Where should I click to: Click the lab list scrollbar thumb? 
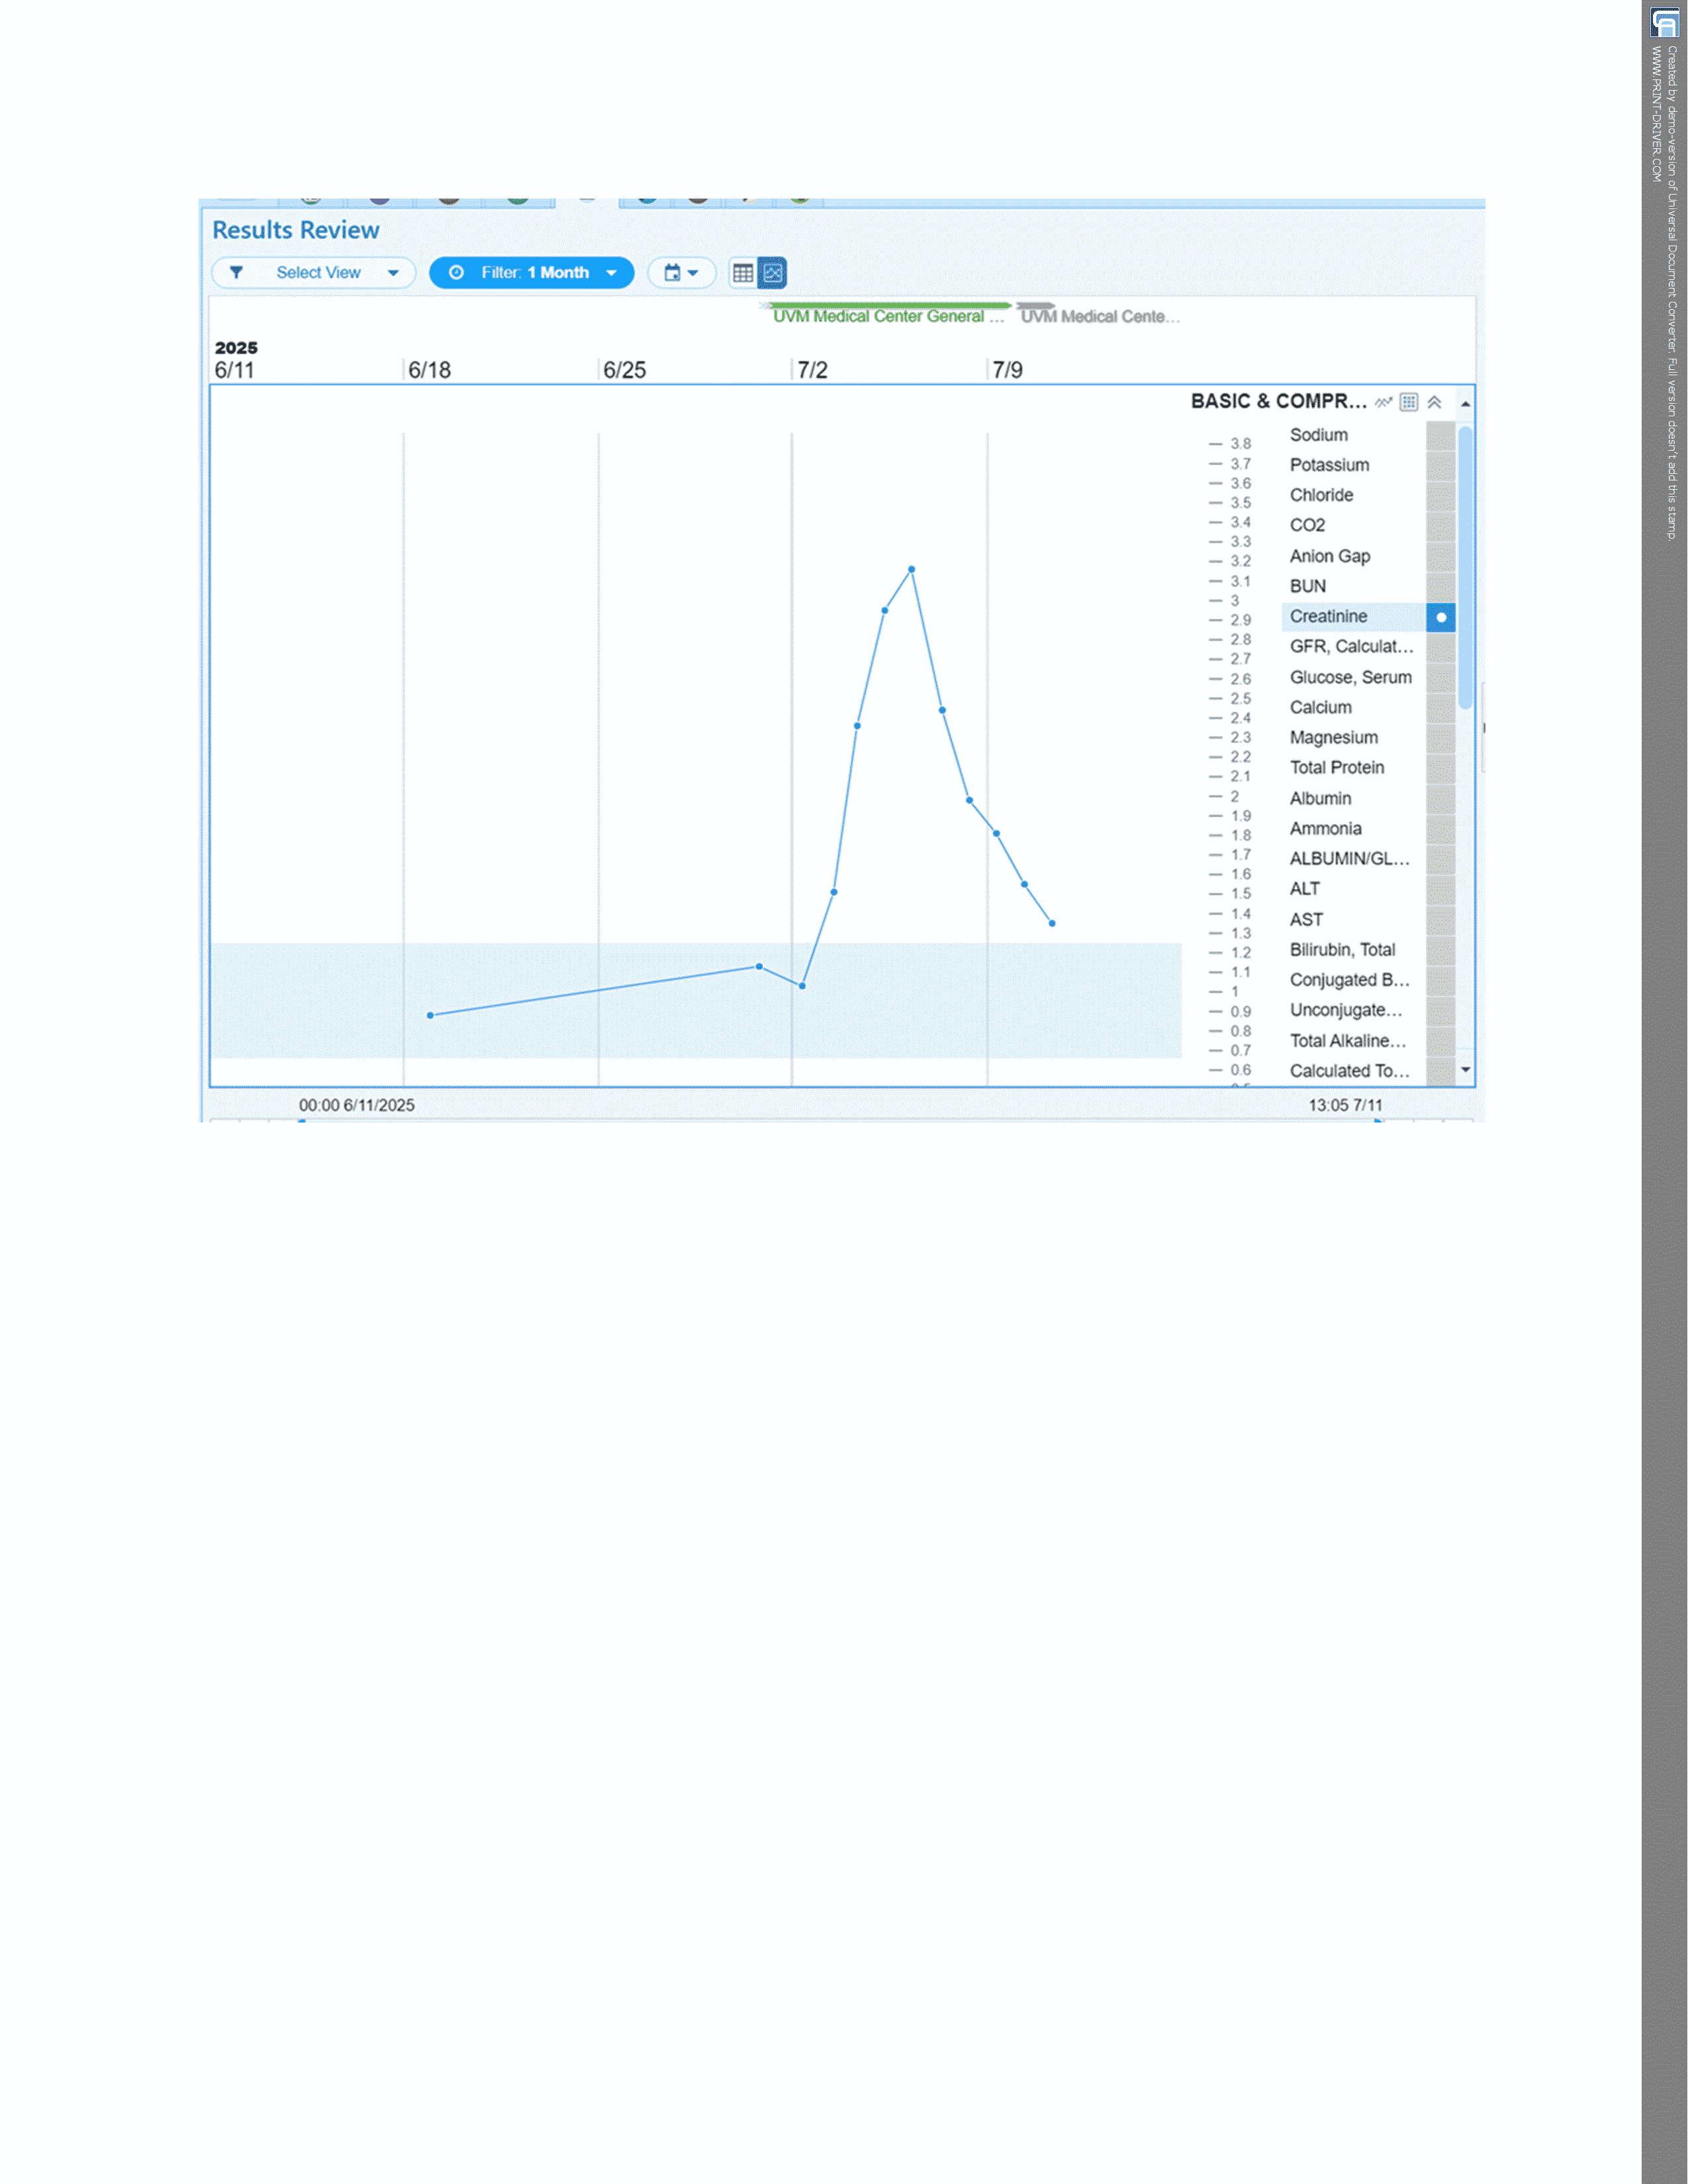pyautogui.click(x=1465, y=567)
